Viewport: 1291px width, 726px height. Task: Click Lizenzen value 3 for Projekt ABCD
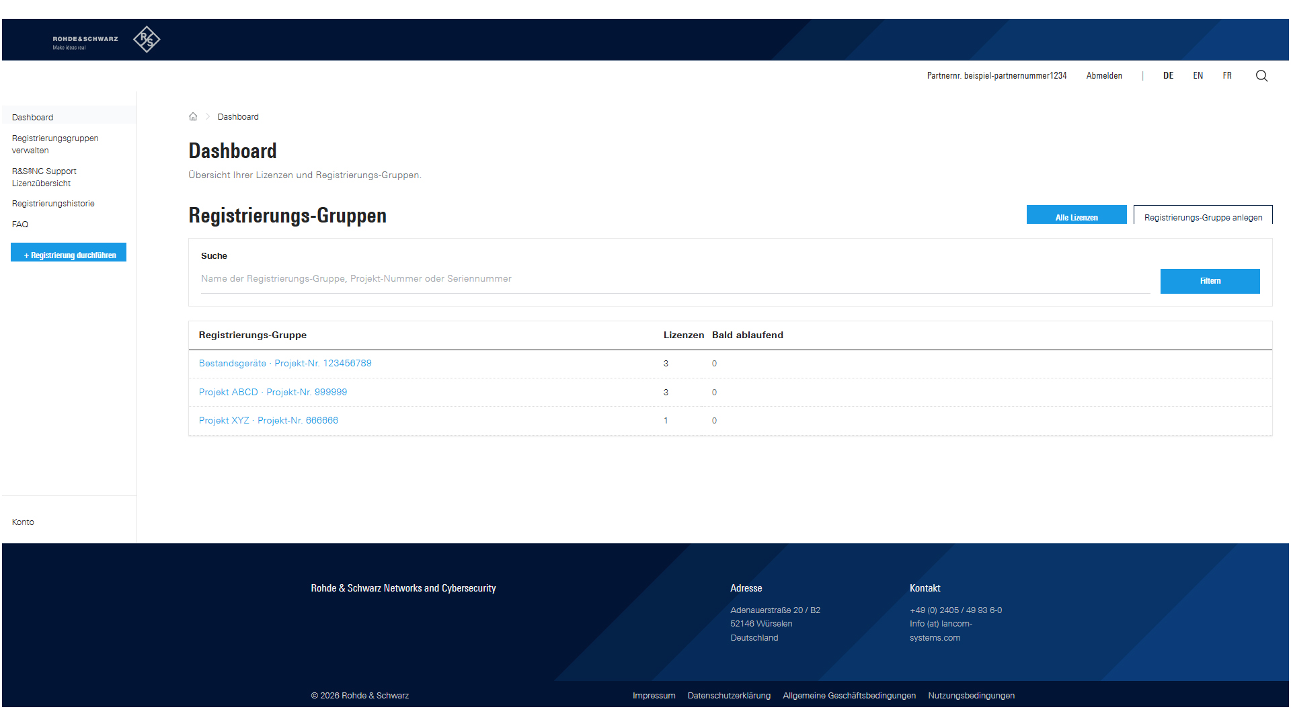point(666,393)
